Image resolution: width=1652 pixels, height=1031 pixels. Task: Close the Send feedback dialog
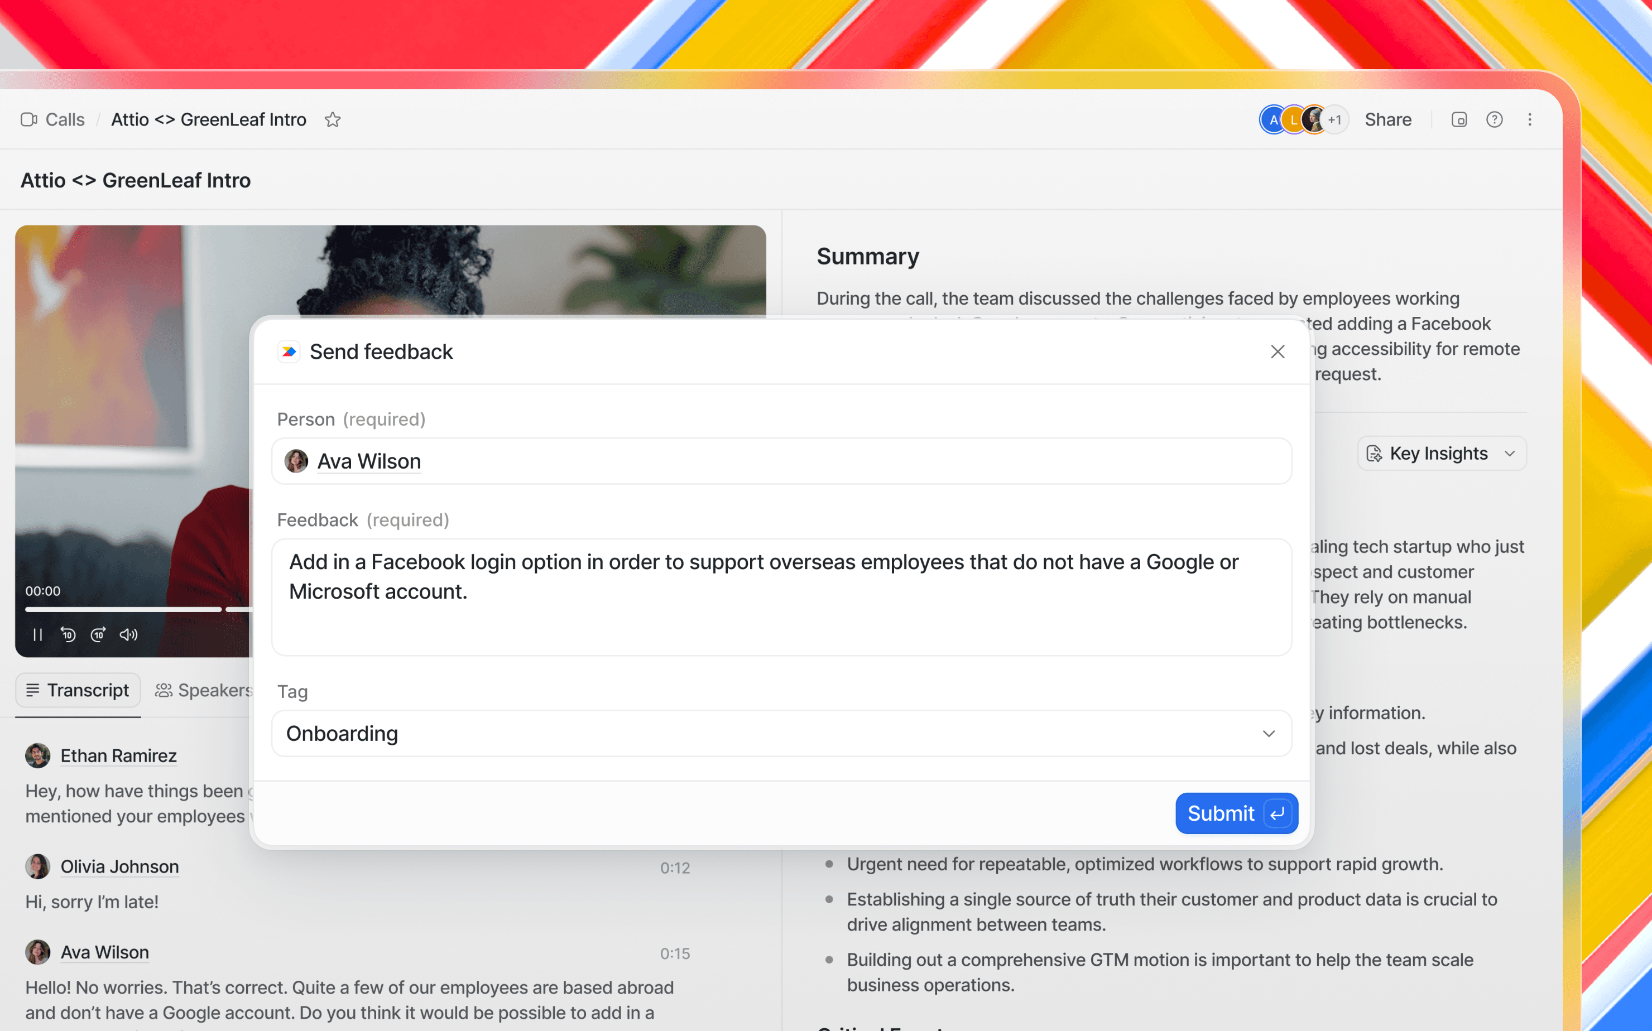1277,352
